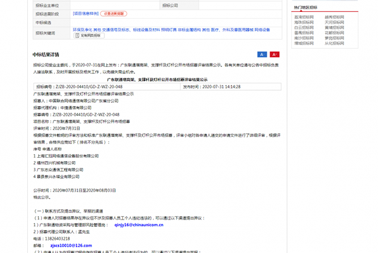This screenshot has width=378, height=253.
Task: Click the 中标候选 label cell
Action: click(x=52, y=23)
